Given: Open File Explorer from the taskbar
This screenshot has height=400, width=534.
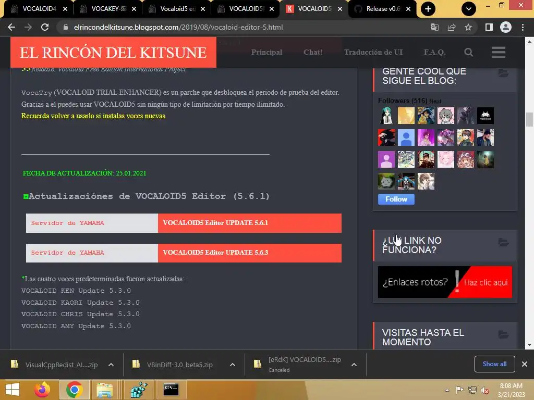Looking at the screenshot, I should 104,390.
